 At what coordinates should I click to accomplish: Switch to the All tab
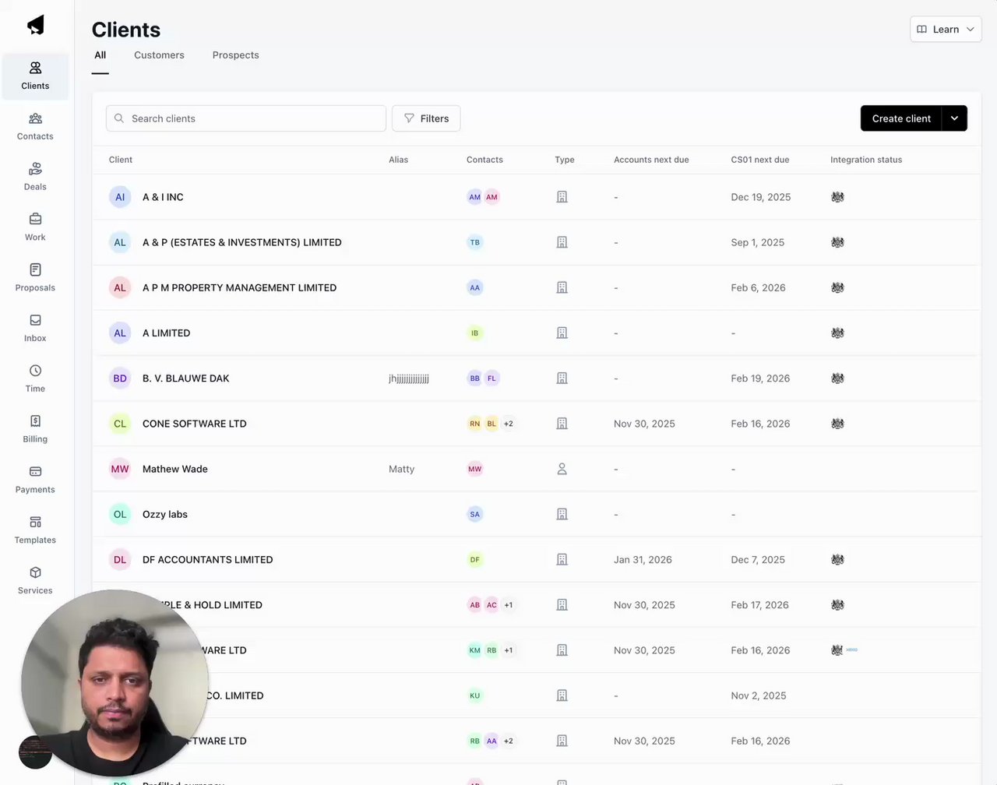100,55
